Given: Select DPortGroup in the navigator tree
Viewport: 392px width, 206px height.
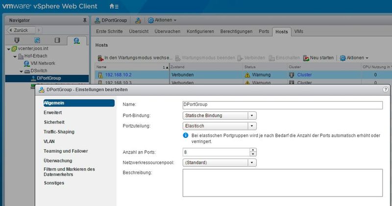Looking at the screenshot, I should 49,78.
